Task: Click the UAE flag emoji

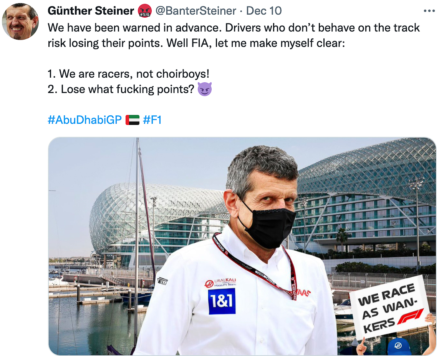Action: pyautogui.click(x=133, y=120)
